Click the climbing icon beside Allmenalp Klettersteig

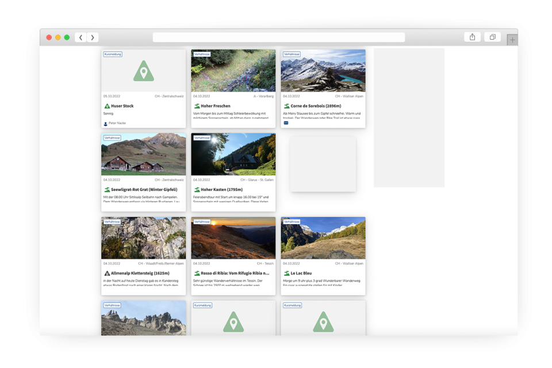coord(107,273)
